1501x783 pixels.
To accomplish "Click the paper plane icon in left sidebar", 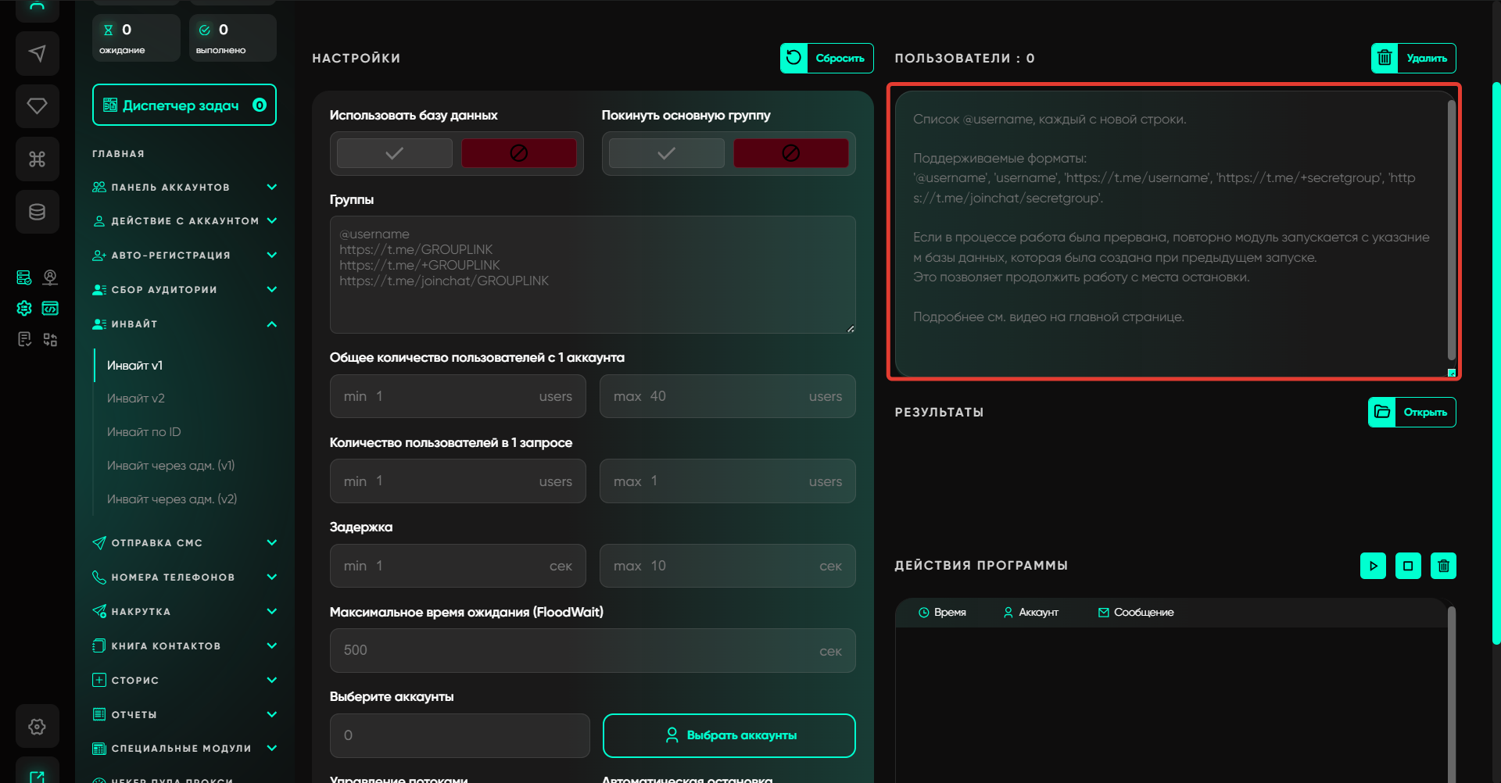I will point(37,53).
